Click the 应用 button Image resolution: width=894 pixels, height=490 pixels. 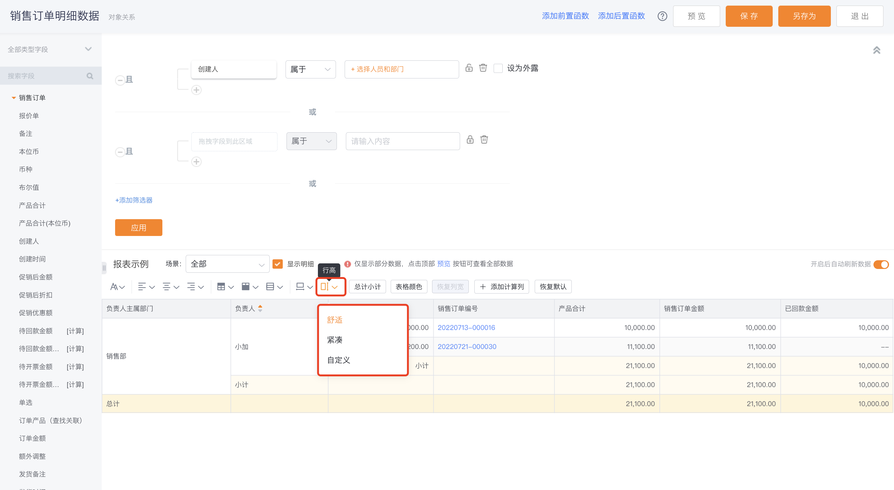(138, 228)
